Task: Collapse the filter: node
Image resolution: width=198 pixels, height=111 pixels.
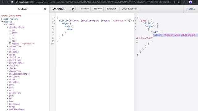Action: [5, 24]
